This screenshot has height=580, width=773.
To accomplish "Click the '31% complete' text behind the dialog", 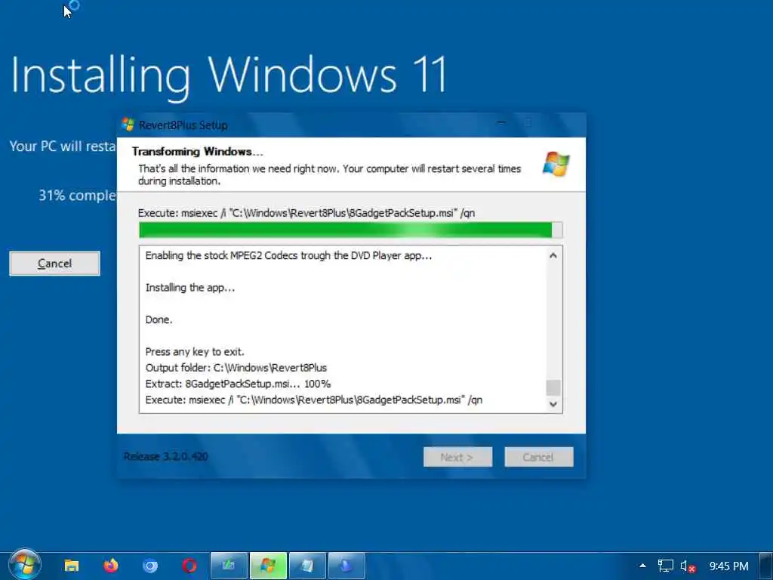I will point(78,196).
